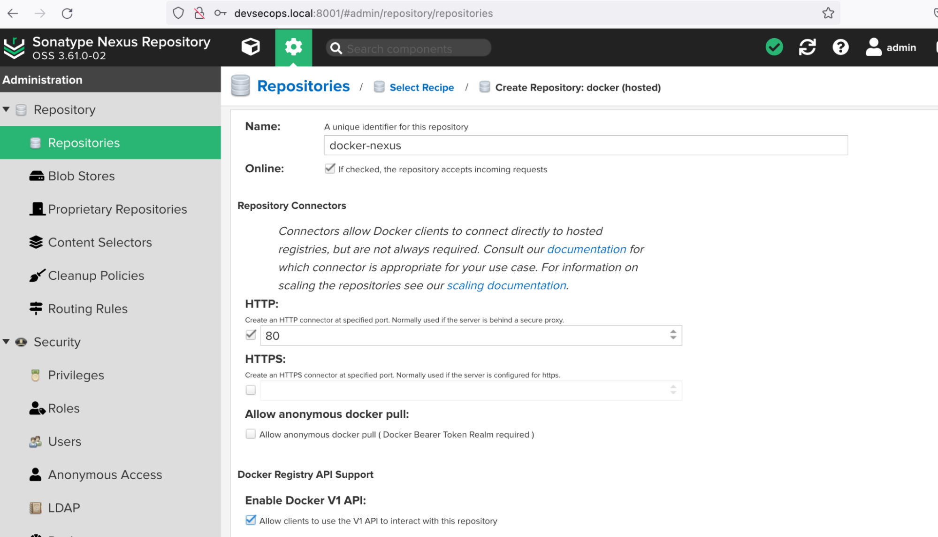Viewport: 938px width, 537px height.
Task: Select Cleanup Policies menu item
Action: (96, 276)
